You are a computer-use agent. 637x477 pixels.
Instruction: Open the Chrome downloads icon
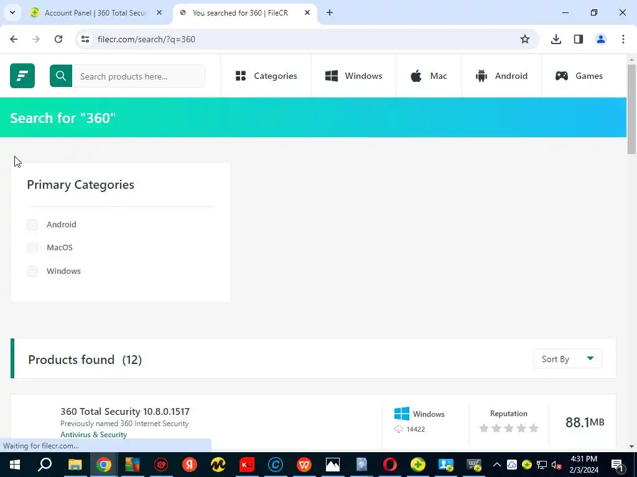point(556,39)
